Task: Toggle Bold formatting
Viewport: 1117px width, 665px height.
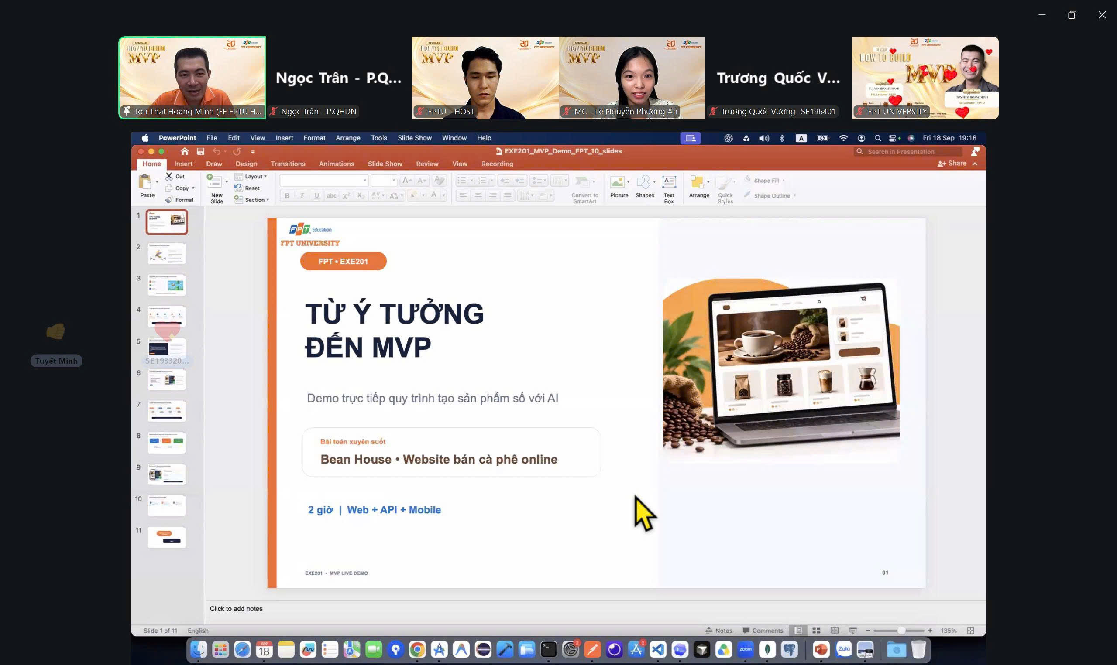Action: coord(287,195)
